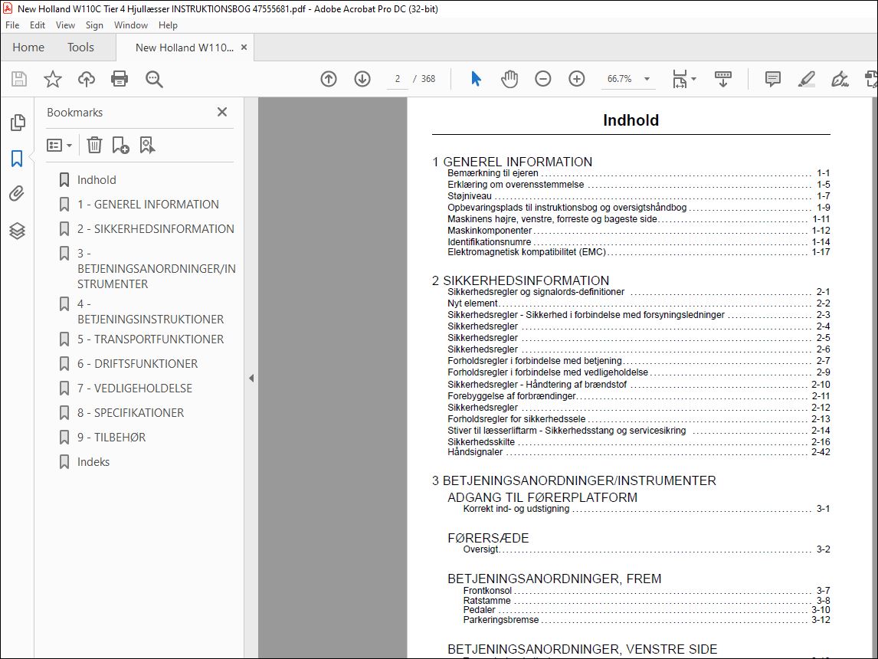This screenshot has height=659, width=878.
Task: Add a comment with speech bubble icon
Action: point(773,79)
